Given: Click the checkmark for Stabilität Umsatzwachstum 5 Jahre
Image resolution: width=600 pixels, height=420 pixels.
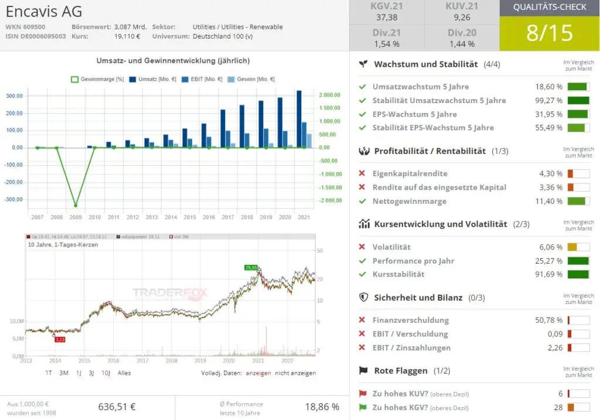Looking at the screenshot, I should coord(362,101).
